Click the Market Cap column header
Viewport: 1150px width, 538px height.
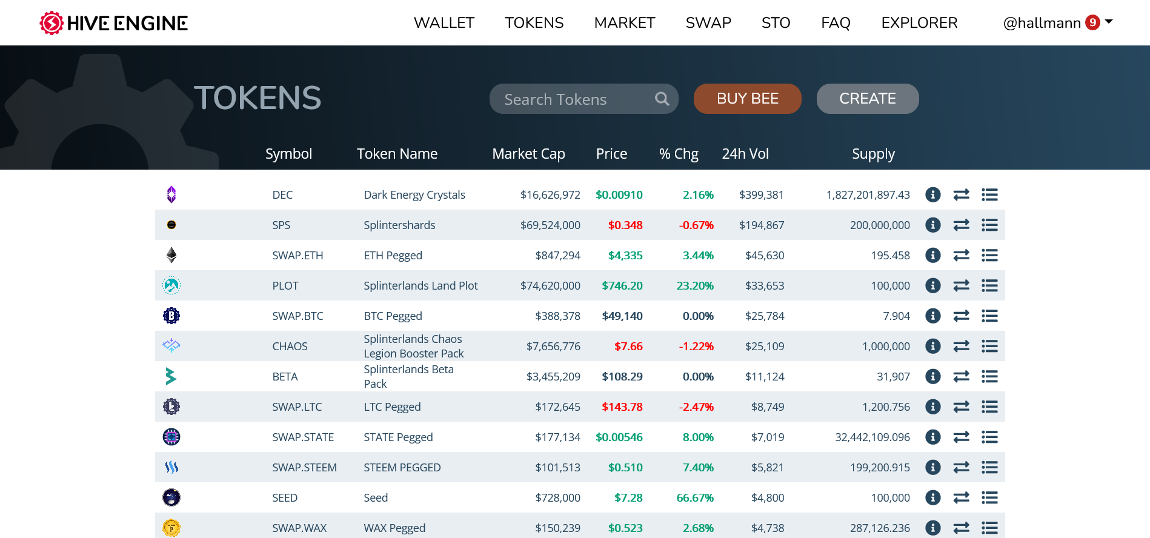529,154
